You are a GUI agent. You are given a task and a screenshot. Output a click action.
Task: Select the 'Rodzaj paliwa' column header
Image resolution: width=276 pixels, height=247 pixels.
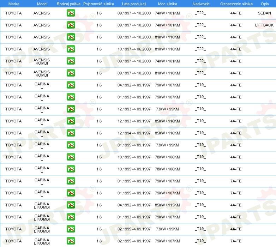pos(68,4)
